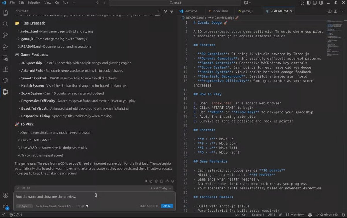This screenshot has width=347, height=218.
Task: Toggle the secondary side bar
Action: point(322,3)
